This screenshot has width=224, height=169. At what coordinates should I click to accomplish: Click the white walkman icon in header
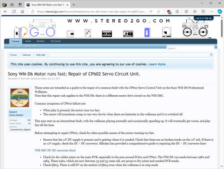point(70,34)
